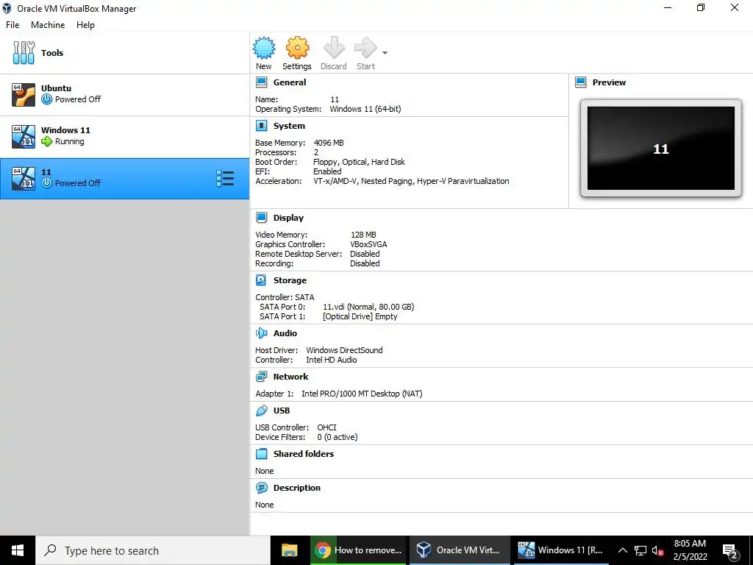Image resolution: width=753 pixels, height=565 pixels.
Task: Open the Machine menu
Action: pyautogui.click(x=48, y=25)
